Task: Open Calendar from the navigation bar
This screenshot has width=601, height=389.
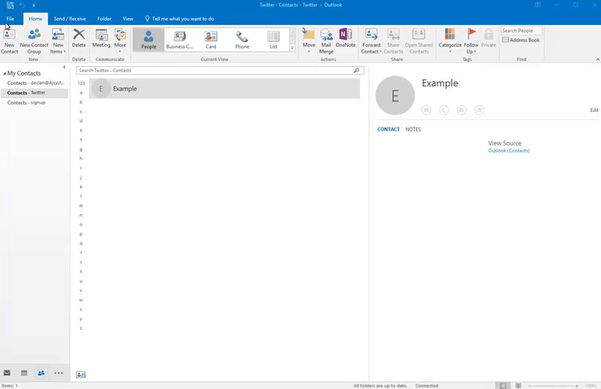Action: coord(24,372)
